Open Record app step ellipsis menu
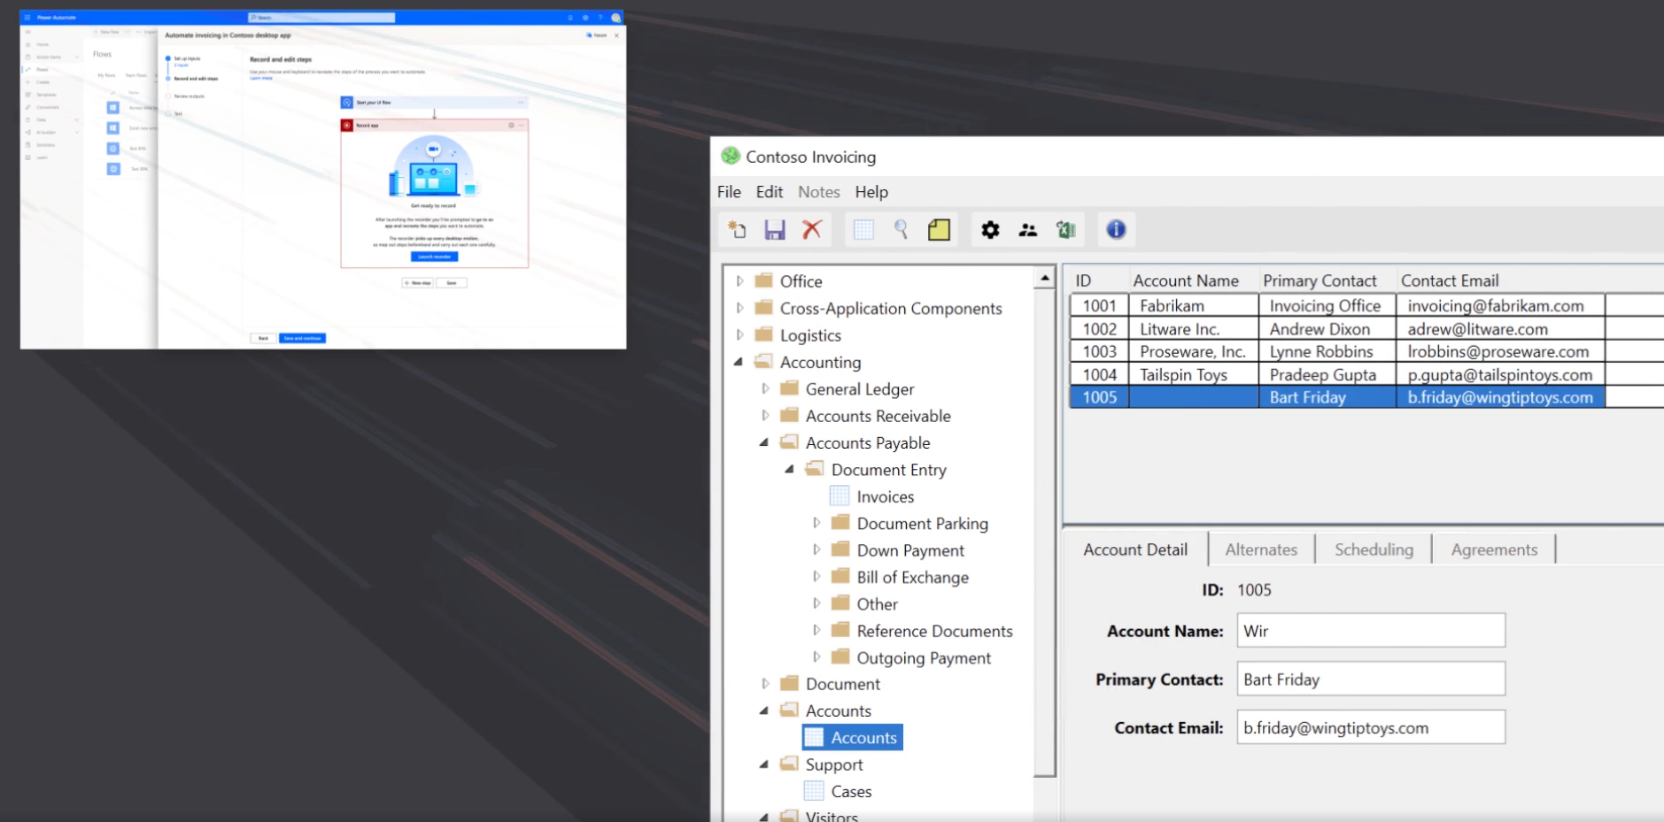Screen dimensions: 1664x822 click(x=522, y=126)
